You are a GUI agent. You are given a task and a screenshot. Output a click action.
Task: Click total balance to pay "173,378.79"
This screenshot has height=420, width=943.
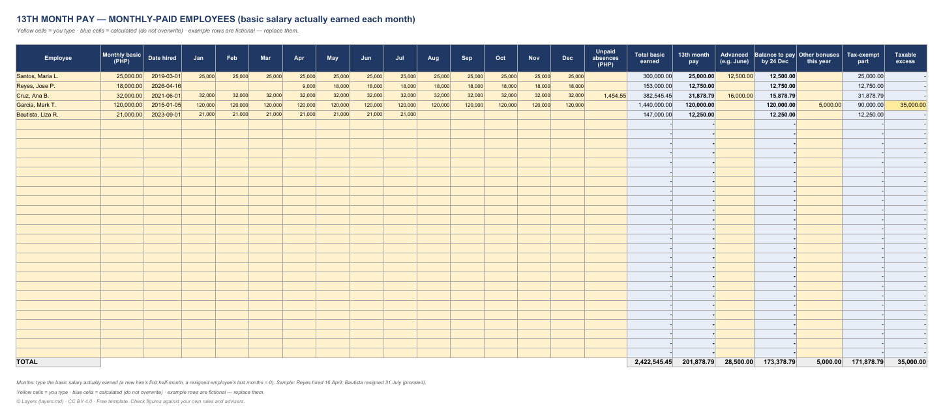pyautogui.click(x=775, y=361)
